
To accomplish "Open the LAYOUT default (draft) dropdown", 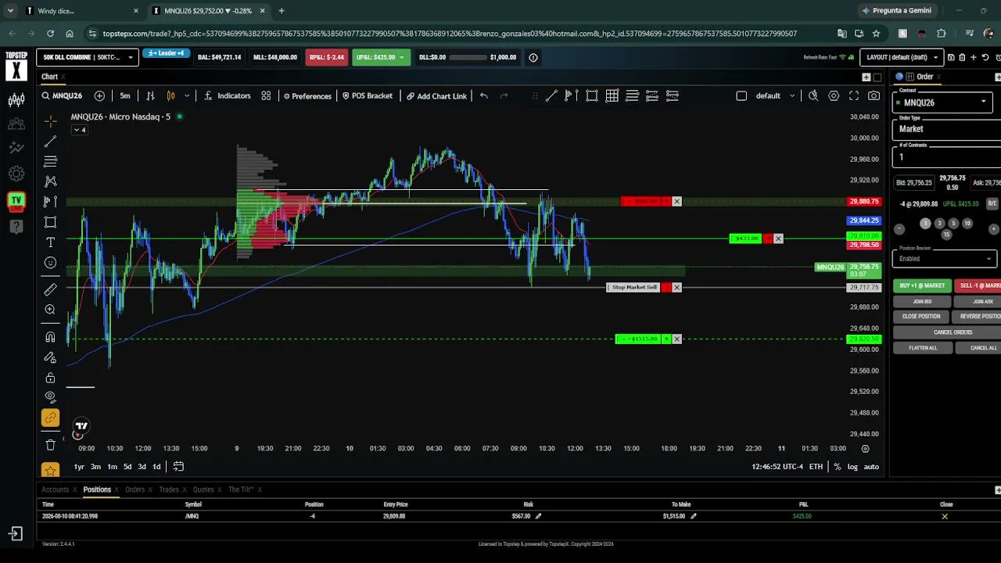I will point(902,57).
